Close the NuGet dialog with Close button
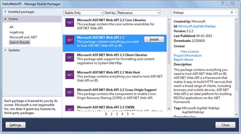Viewport: 241px width, 134px height. tap(225, 125)
